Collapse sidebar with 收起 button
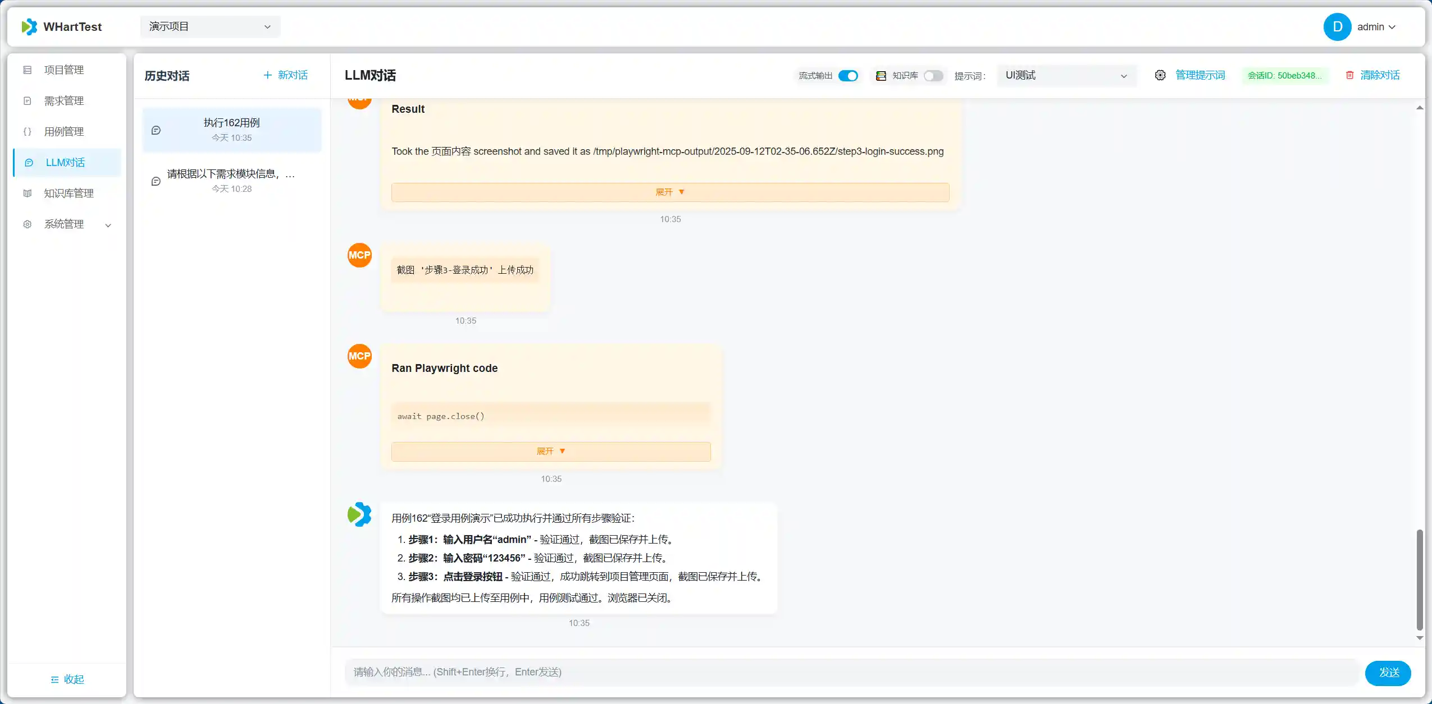The width and height of the screenshot is (1432, 704). pyautogui.click(x=67, y=679)
